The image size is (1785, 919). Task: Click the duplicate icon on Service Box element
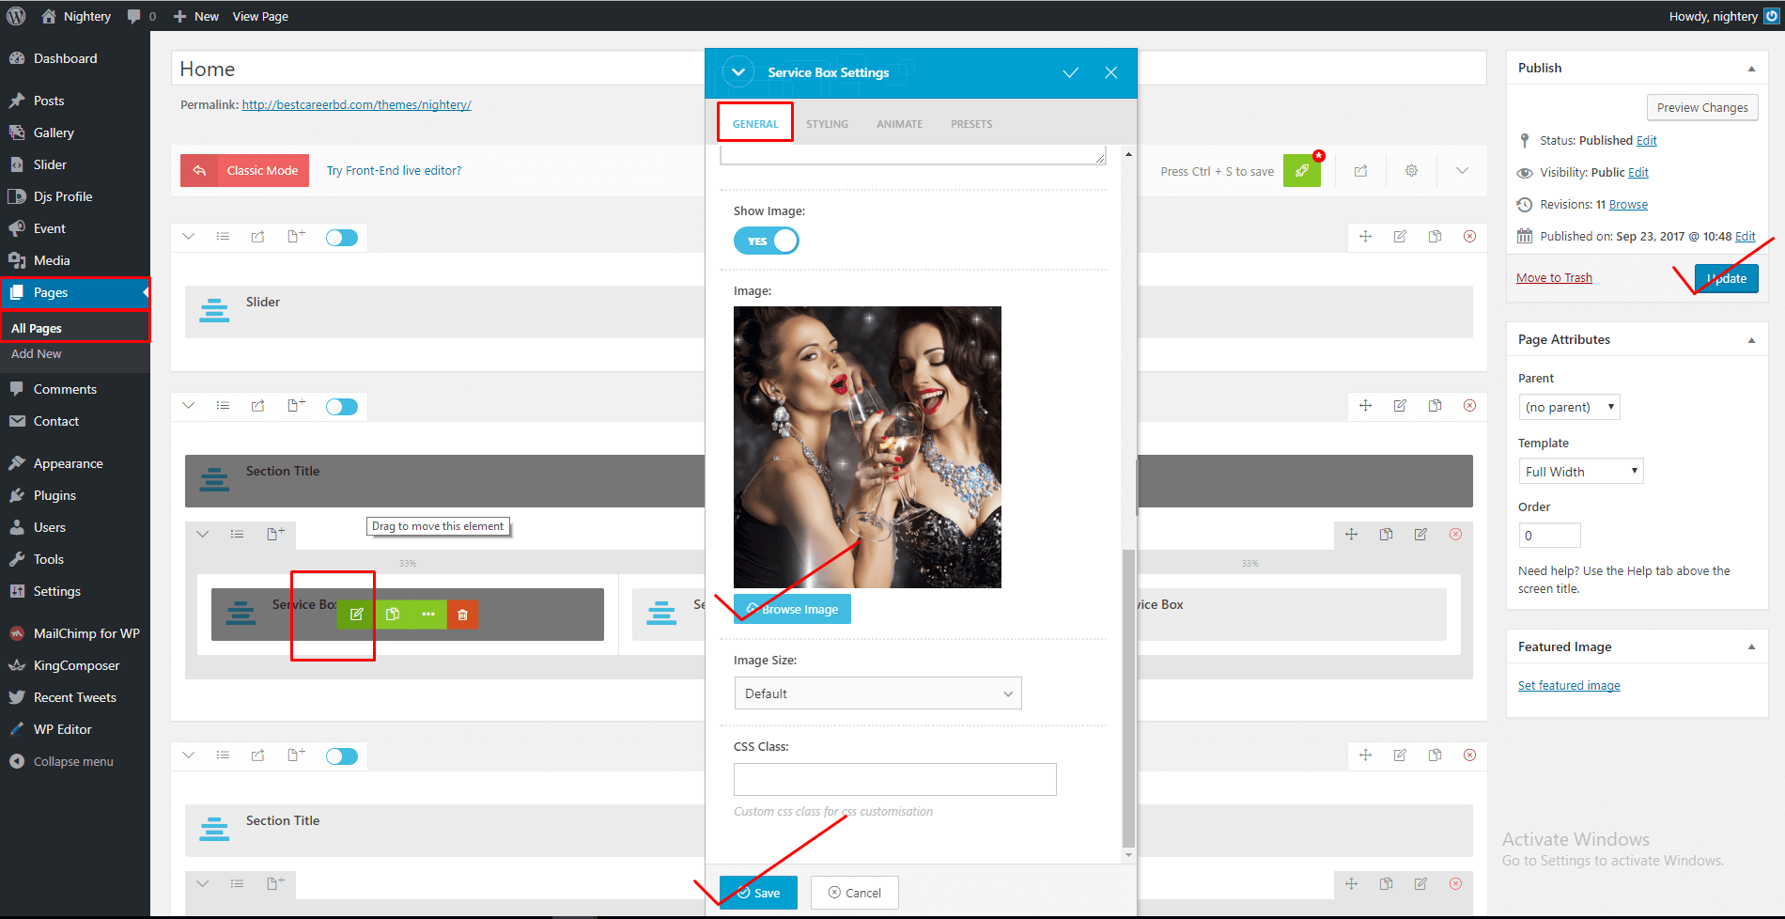pos(393,614)
